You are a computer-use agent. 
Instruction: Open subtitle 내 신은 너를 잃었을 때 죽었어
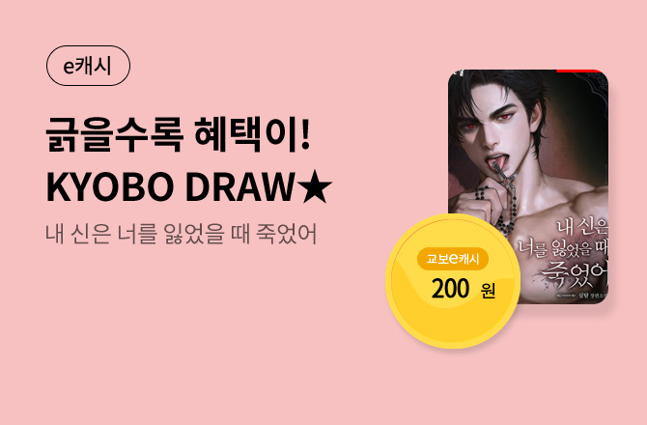182,234
